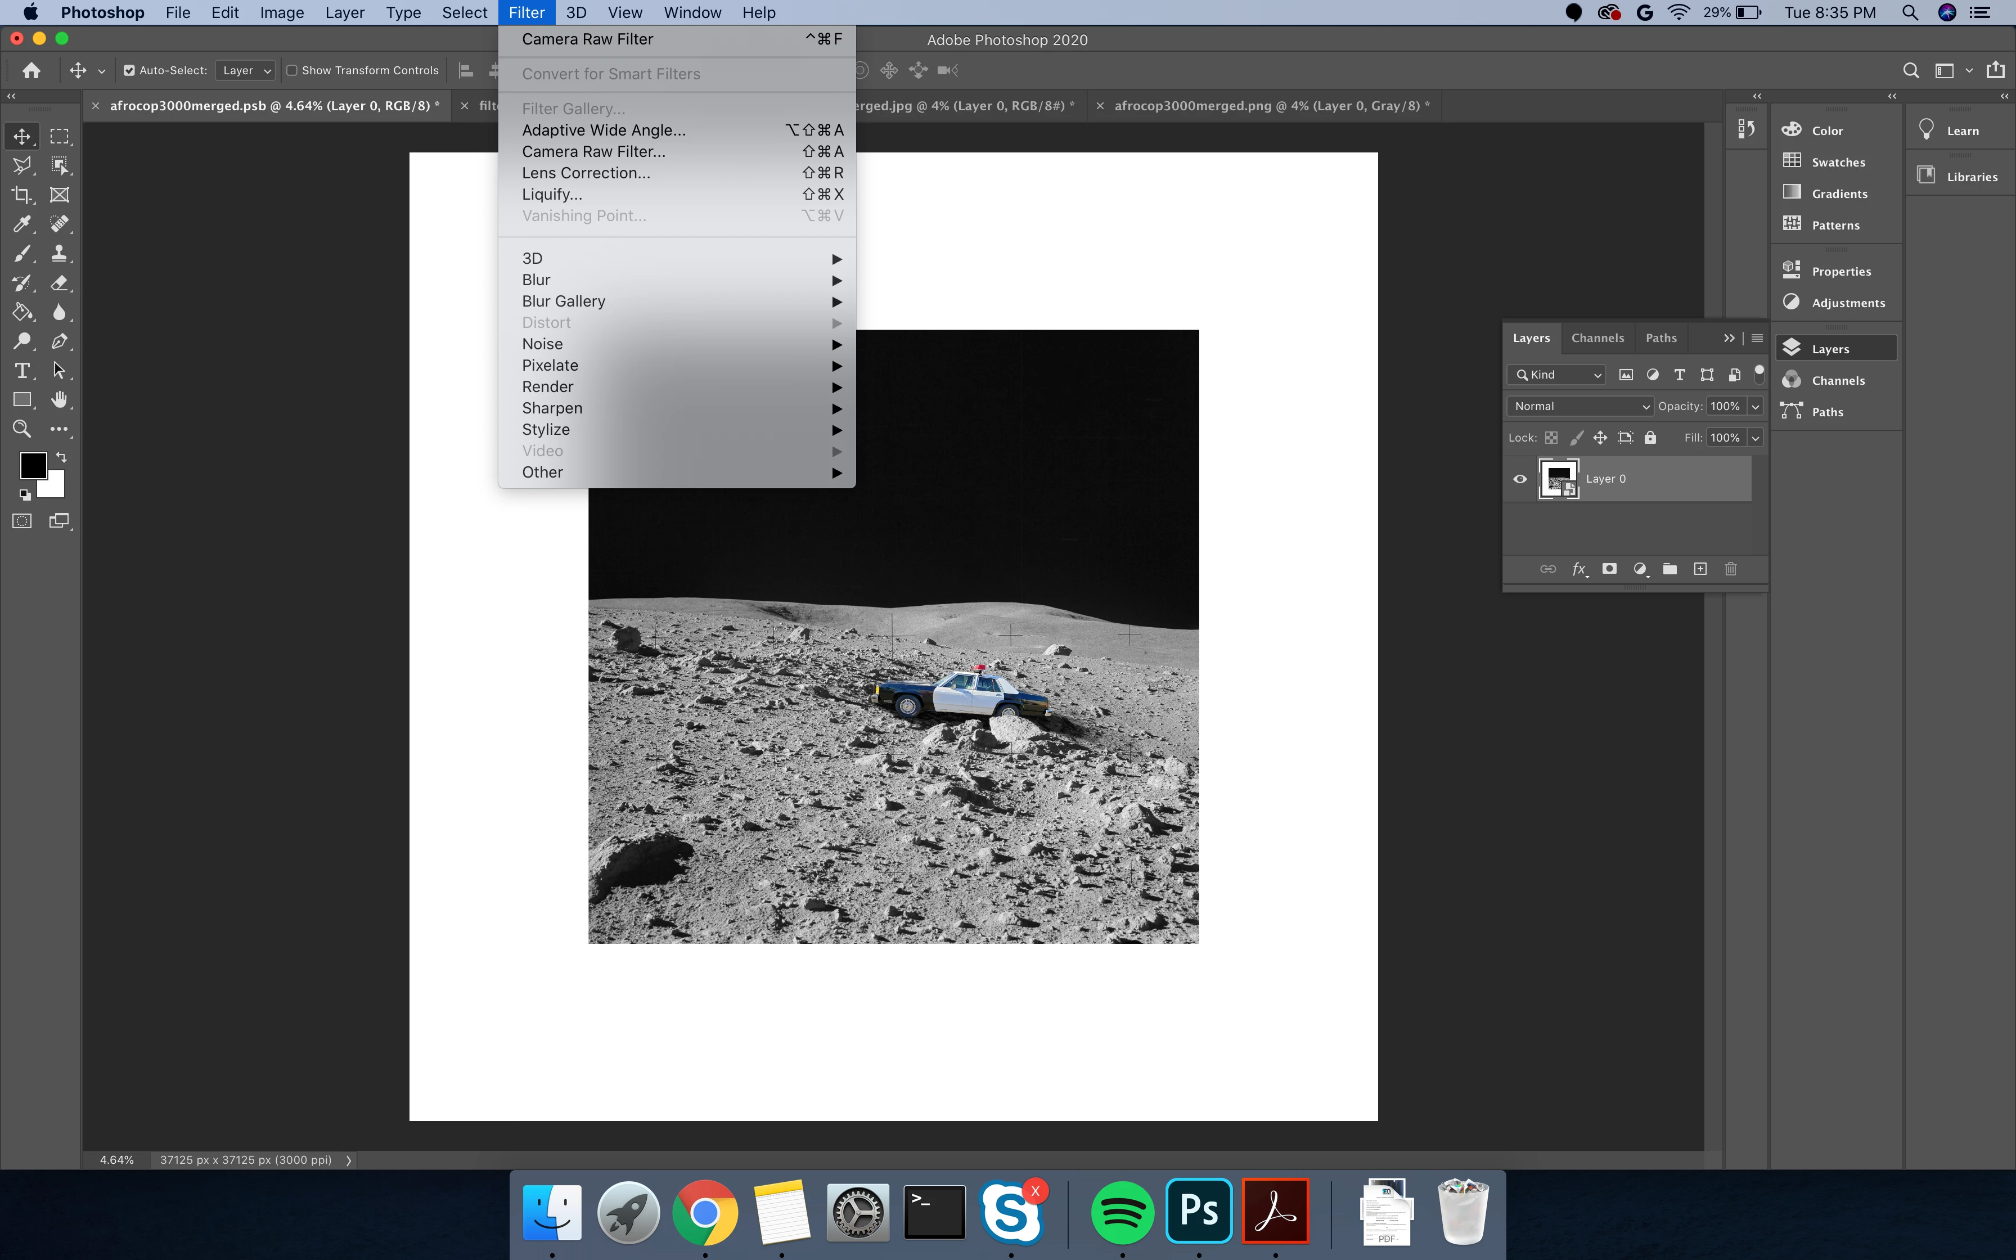Select the Crop tool
Screen dimensions: 2016x1260
tap(22, 194)
